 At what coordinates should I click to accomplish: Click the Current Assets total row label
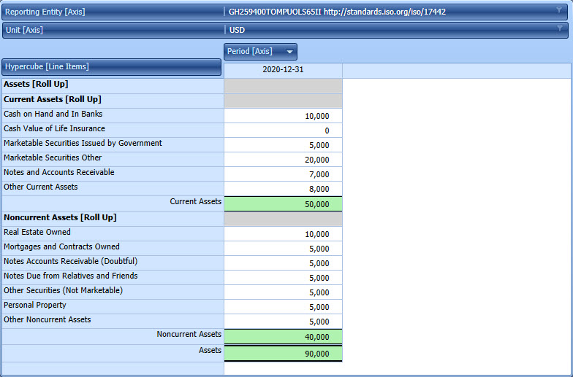(196, 201)
